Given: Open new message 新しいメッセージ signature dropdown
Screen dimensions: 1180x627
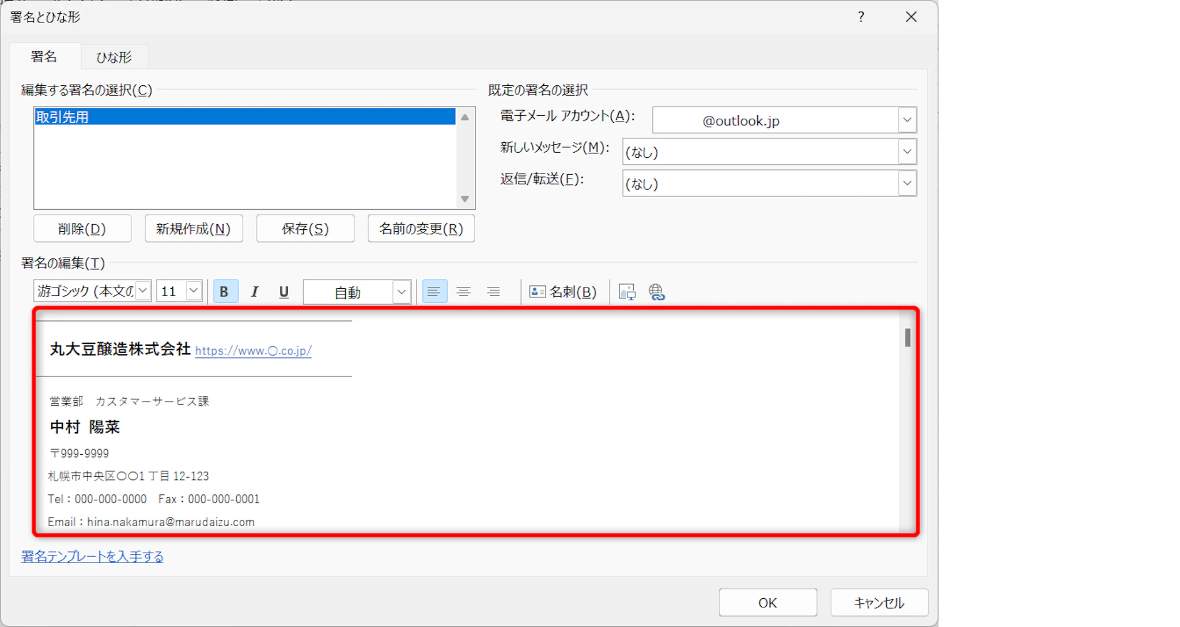Looking at the screenshot, I should pyautogui.click(x=907, y=152).
